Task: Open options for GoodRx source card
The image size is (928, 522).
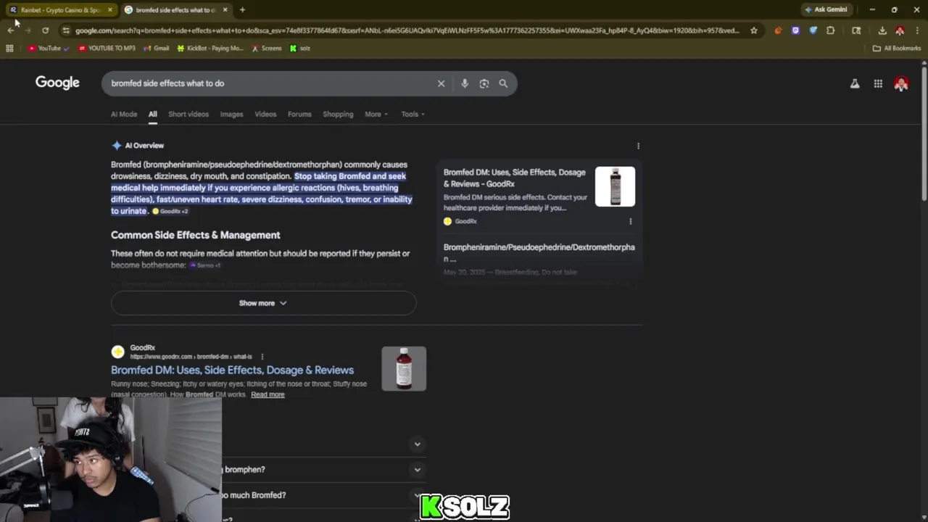Action: point(630,221)
